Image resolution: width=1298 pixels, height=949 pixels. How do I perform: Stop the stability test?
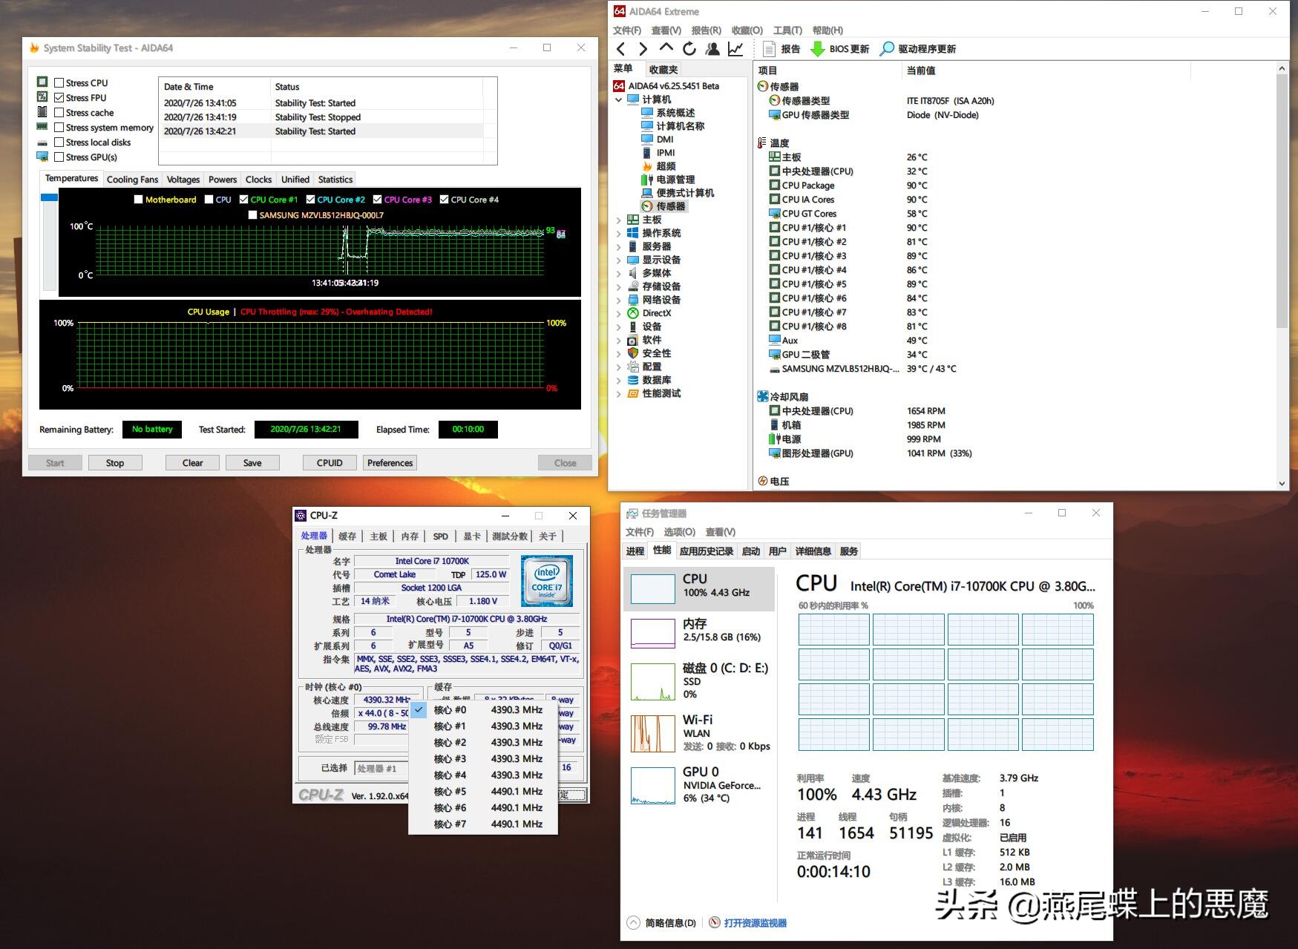coord(115,463)
